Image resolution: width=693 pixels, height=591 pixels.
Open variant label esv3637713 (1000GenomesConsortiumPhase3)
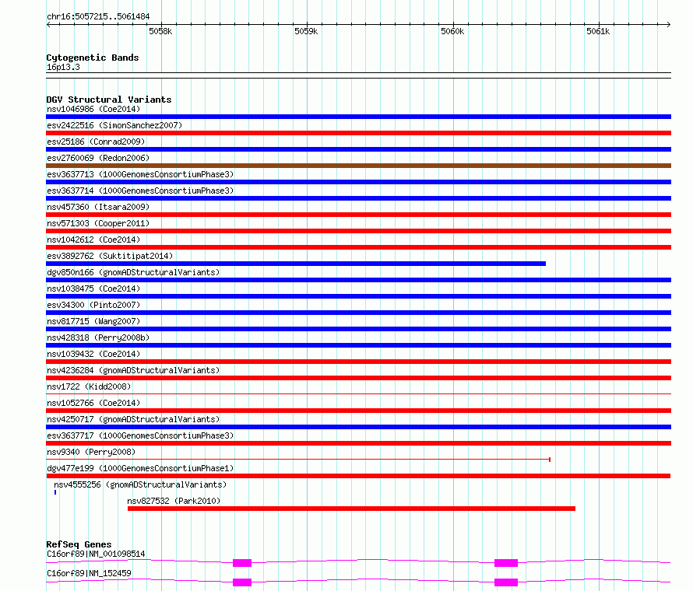[x=140, y=174]
